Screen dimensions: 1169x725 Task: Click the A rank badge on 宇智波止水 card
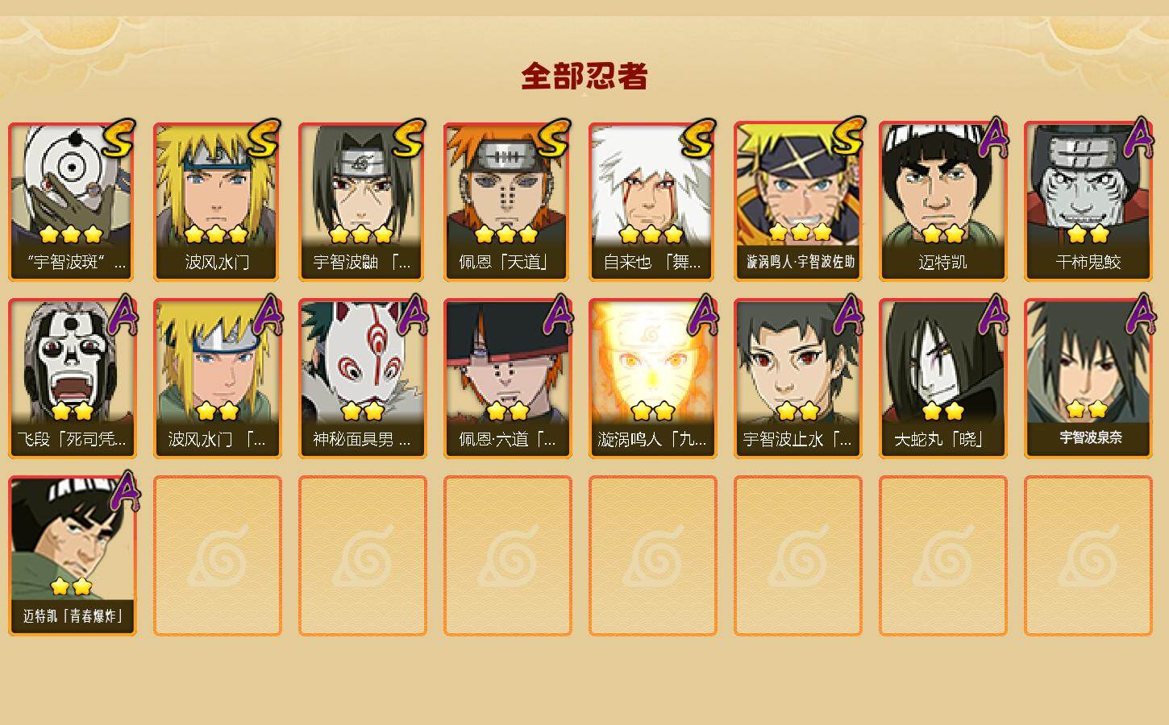point(848,315)
